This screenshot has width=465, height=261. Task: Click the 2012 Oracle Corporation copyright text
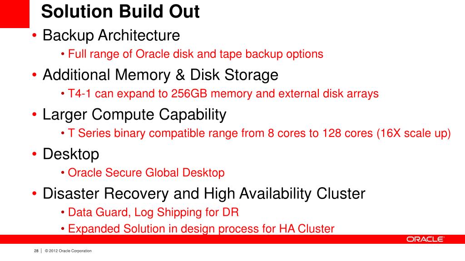click(68, 251)
